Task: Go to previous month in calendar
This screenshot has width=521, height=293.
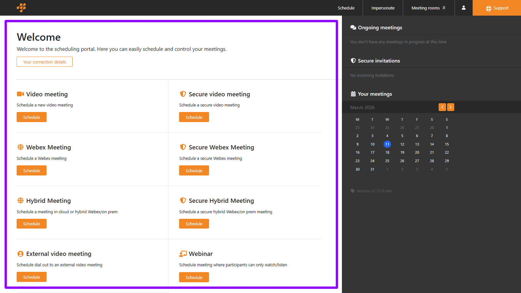Action: pos(442,107)
